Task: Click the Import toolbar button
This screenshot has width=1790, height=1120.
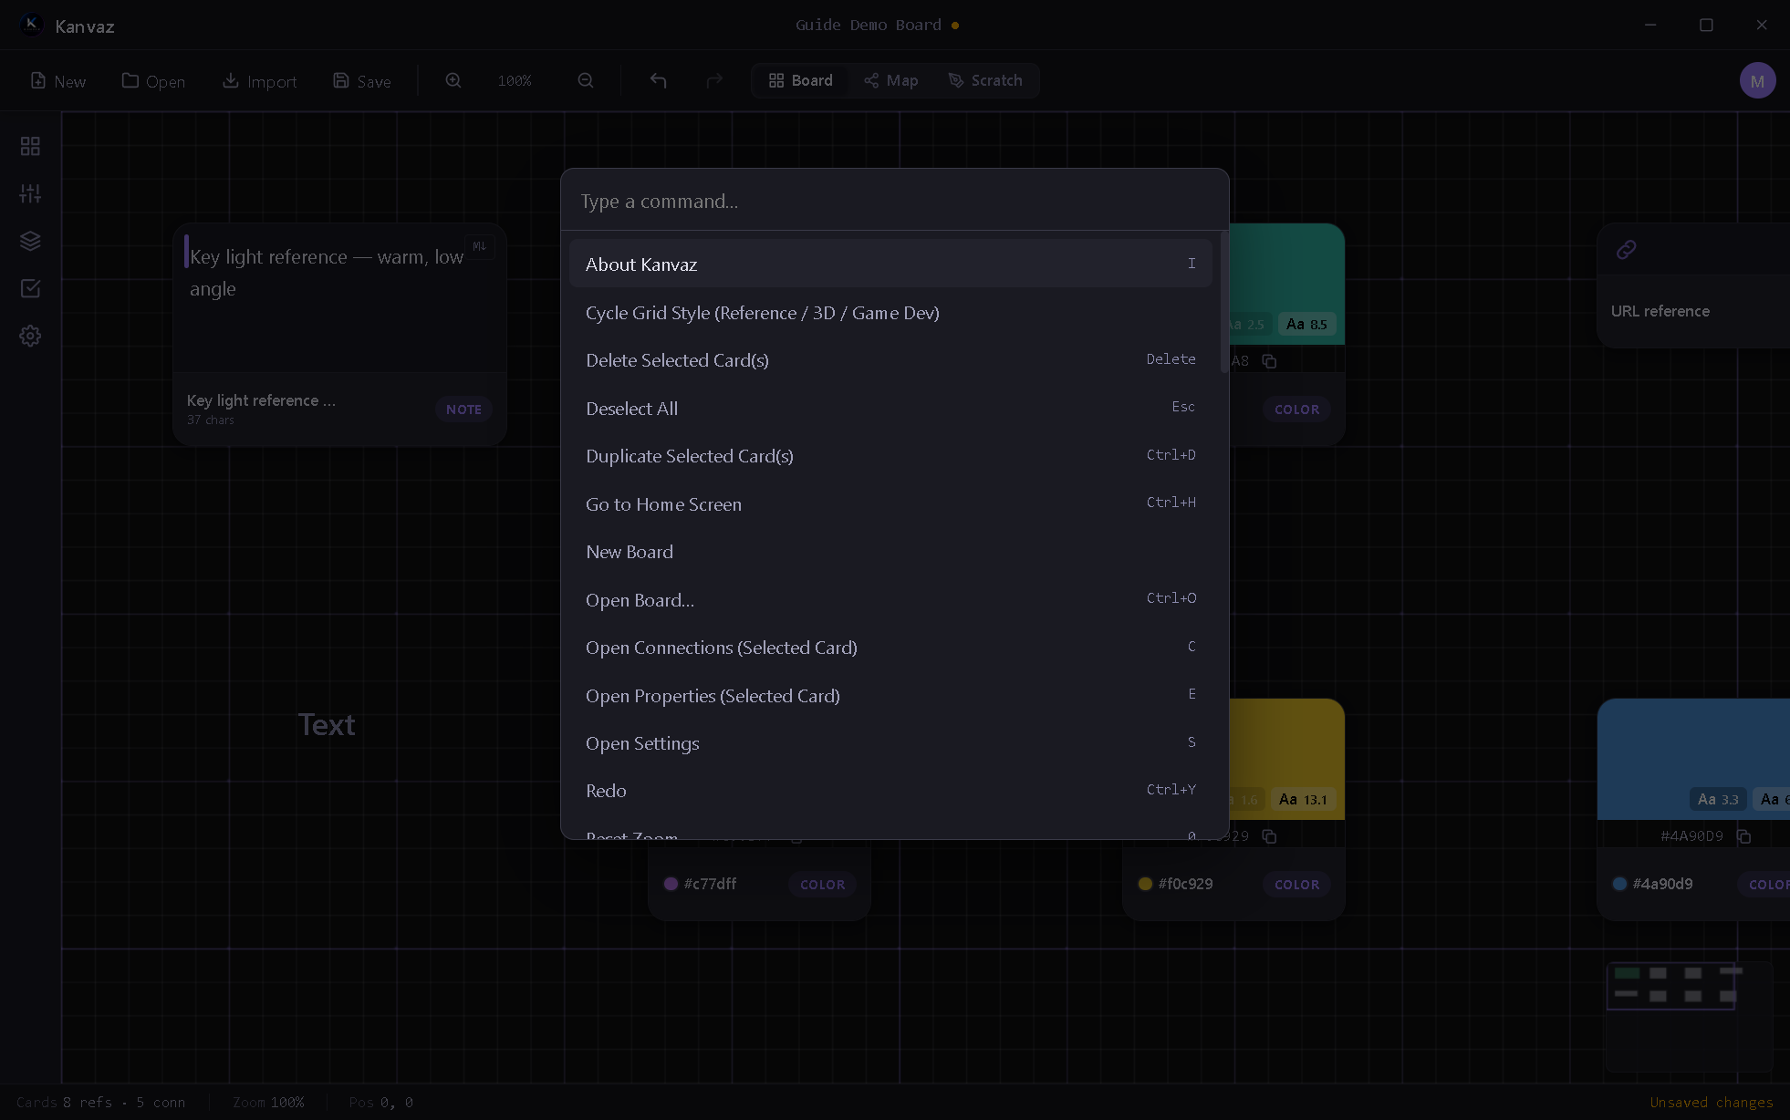Action: point(260,81)
